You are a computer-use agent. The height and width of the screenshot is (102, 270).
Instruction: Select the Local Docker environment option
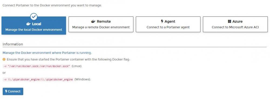[x=34, y=25]
